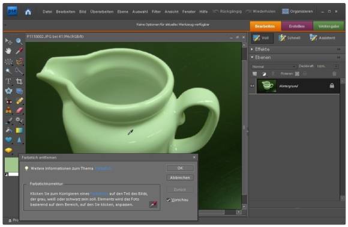Click eyedropper icon in Farbstich dialog
Viewport: 348px width, 227px height.
coord(153,204)
